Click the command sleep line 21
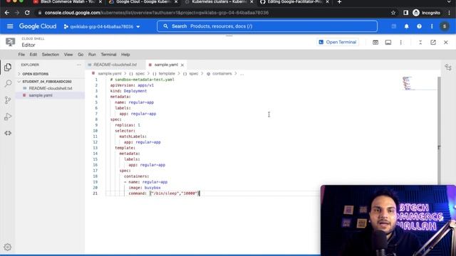The width and height of the screenshot is (456, 256). 164,193
